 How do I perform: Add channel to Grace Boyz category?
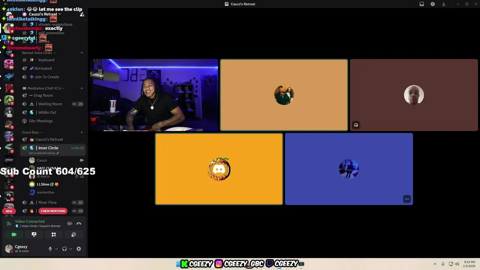82,132
